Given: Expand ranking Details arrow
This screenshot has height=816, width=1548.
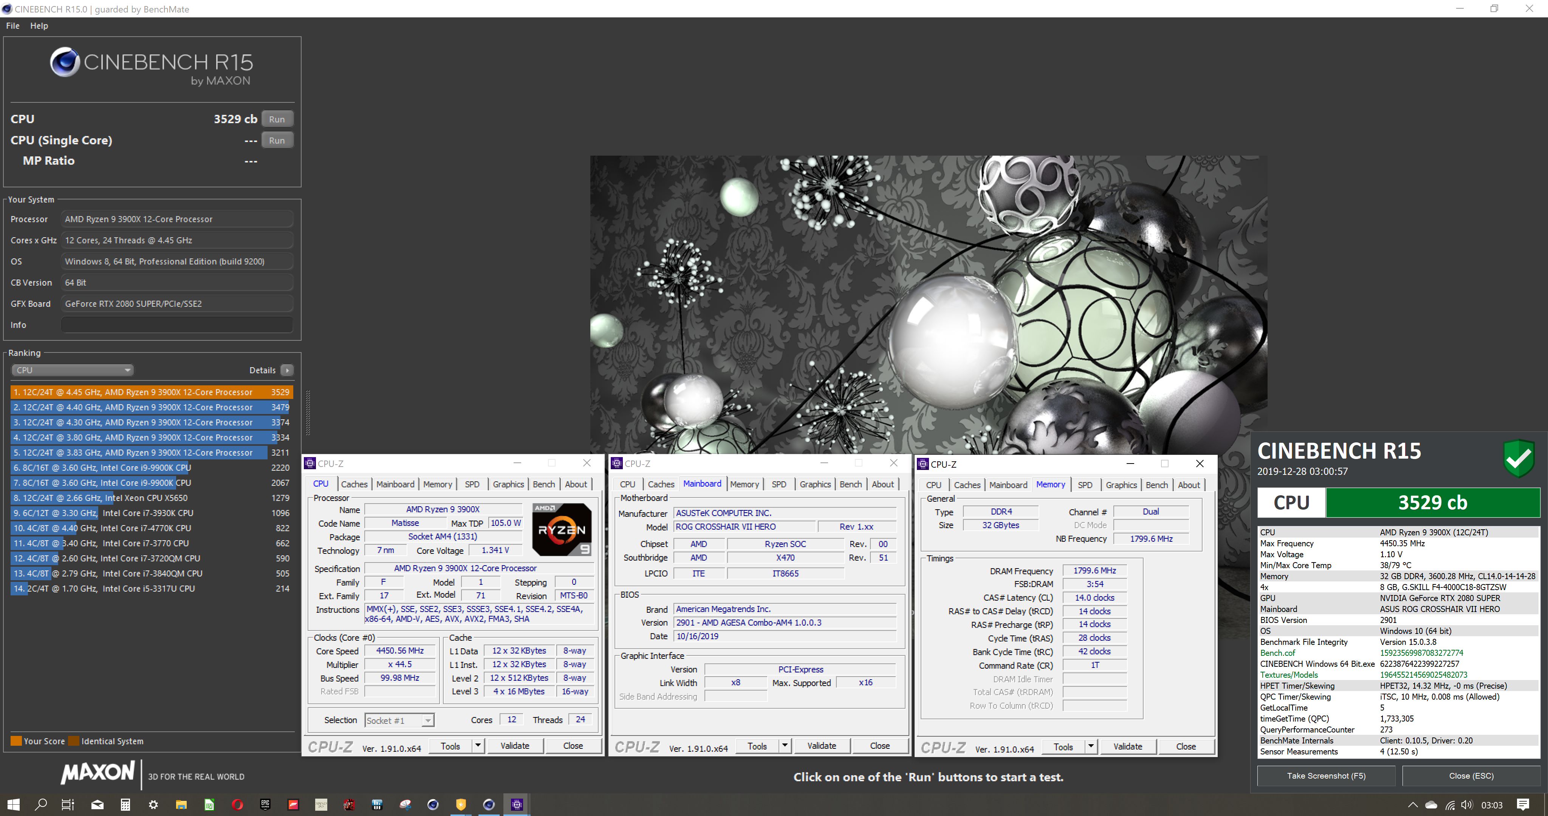Looking at the screenshot, I should [x=287, y=370].
